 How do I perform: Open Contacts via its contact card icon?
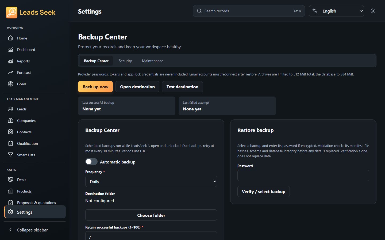10,132
